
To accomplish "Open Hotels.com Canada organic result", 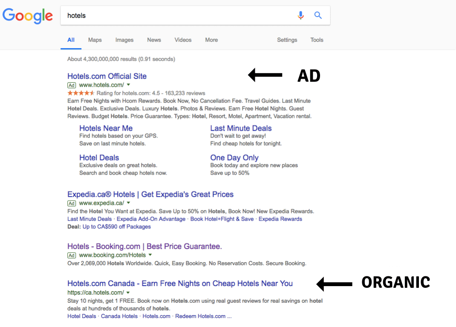I will [x=180, y=284].
